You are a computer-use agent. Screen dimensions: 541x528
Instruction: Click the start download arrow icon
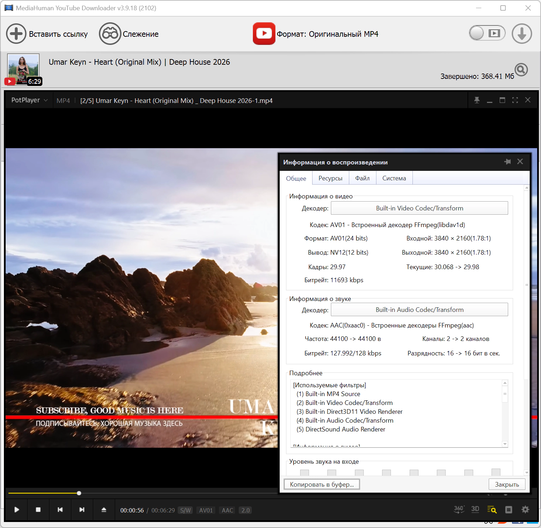tap(522, 34)
